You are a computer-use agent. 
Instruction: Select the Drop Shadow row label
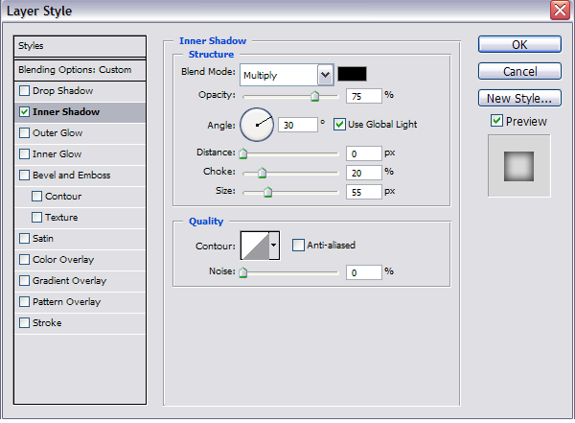(62, 91)
